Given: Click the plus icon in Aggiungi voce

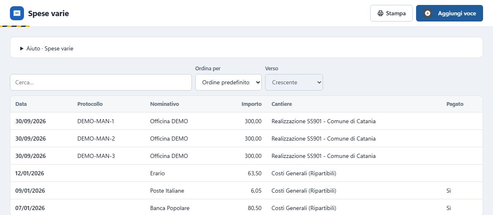Looking at the screenshot, I should click(427, 13).
